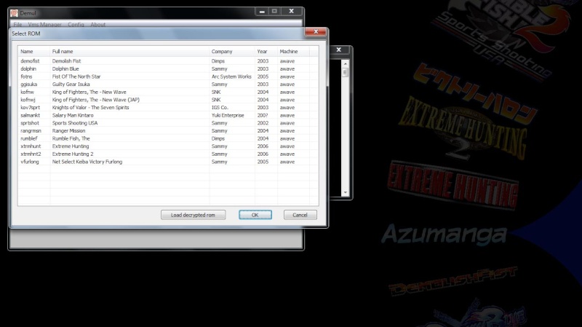Click the 2002 year cell

263,123
